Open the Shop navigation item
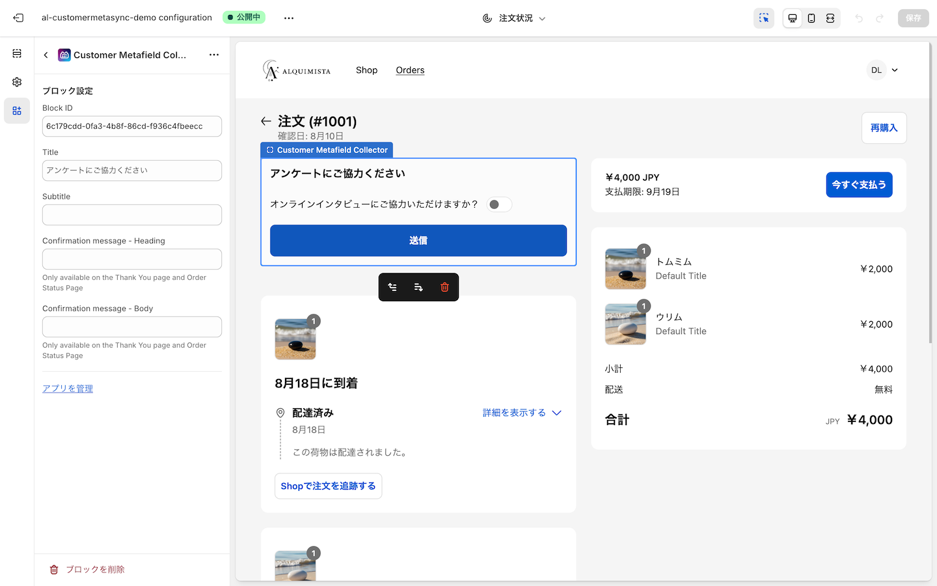Image resolution: width=937 pixels, height=586 pixels. point(366,70)
